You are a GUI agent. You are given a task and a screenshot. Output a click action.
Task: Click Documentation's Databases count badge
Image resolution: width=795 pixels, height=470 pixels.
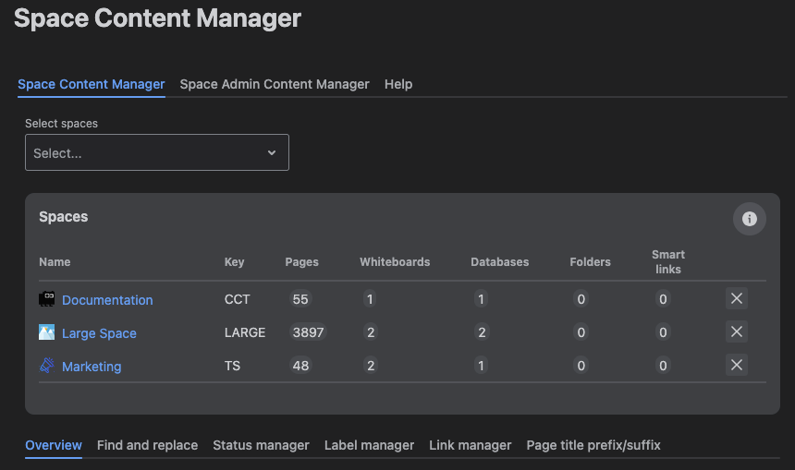coord(481,299)
